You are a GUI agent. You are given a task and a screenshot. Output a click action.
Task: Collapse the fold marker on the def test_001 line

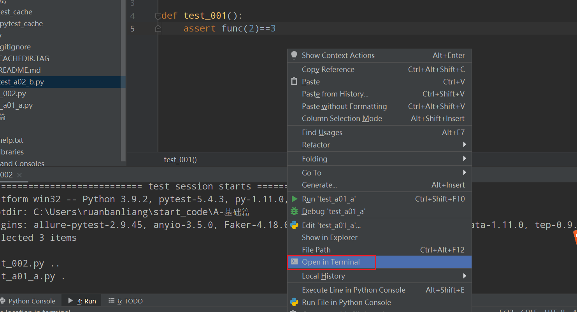click(158, 16)
